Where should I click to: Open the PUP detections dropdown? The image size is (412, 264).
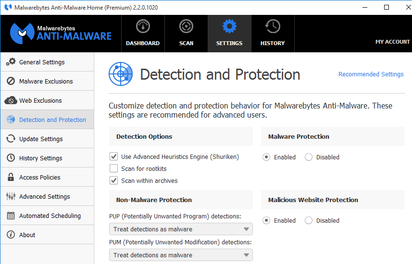pyautogui.click(x=181, y=229)
